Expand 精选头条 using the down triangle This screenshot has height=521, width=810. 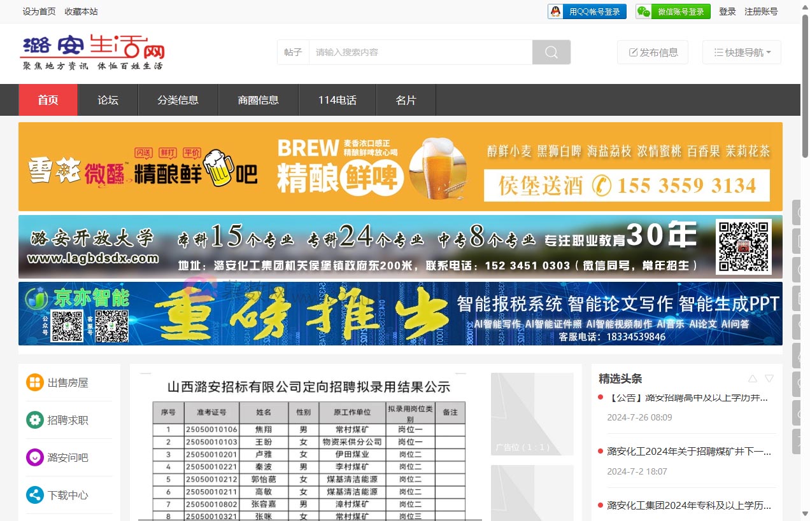(x=770, y=378)
